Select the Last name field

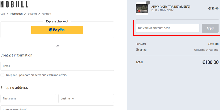click(x=86, y=98)
